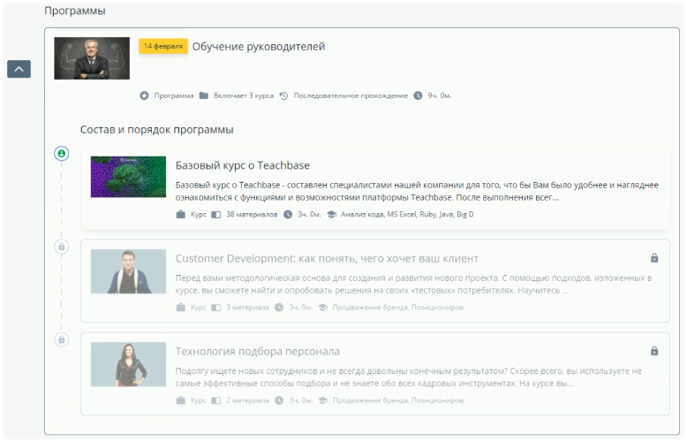Image resolution: width=687 pixels, height=442 pixels.
Task: Open the Технология подбора персонала title
Action: point(258,351)
